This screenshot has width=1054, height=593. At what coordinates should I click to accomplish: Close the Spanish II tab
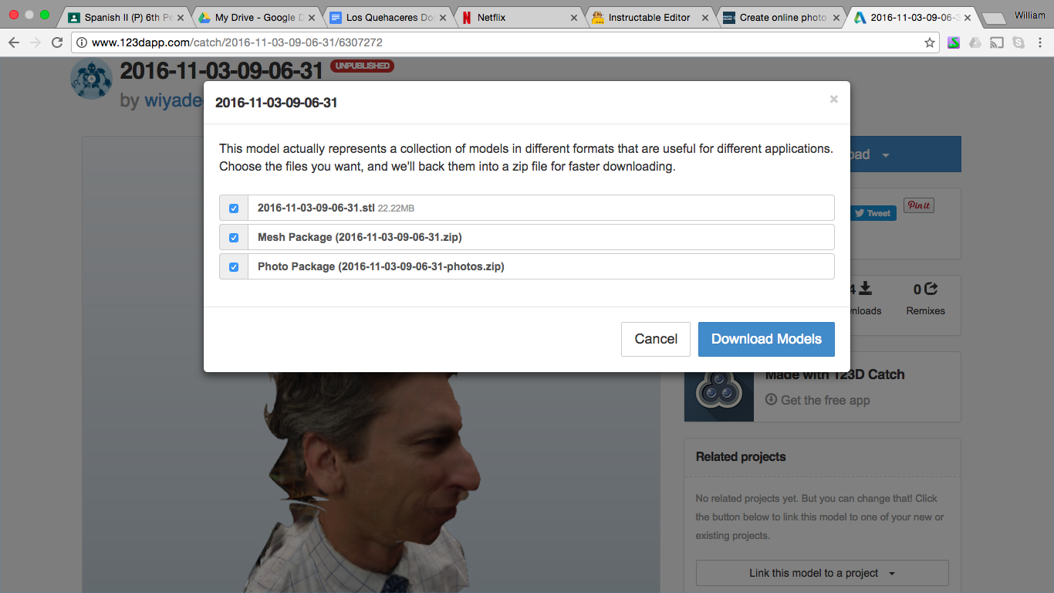tap(180, 17)
